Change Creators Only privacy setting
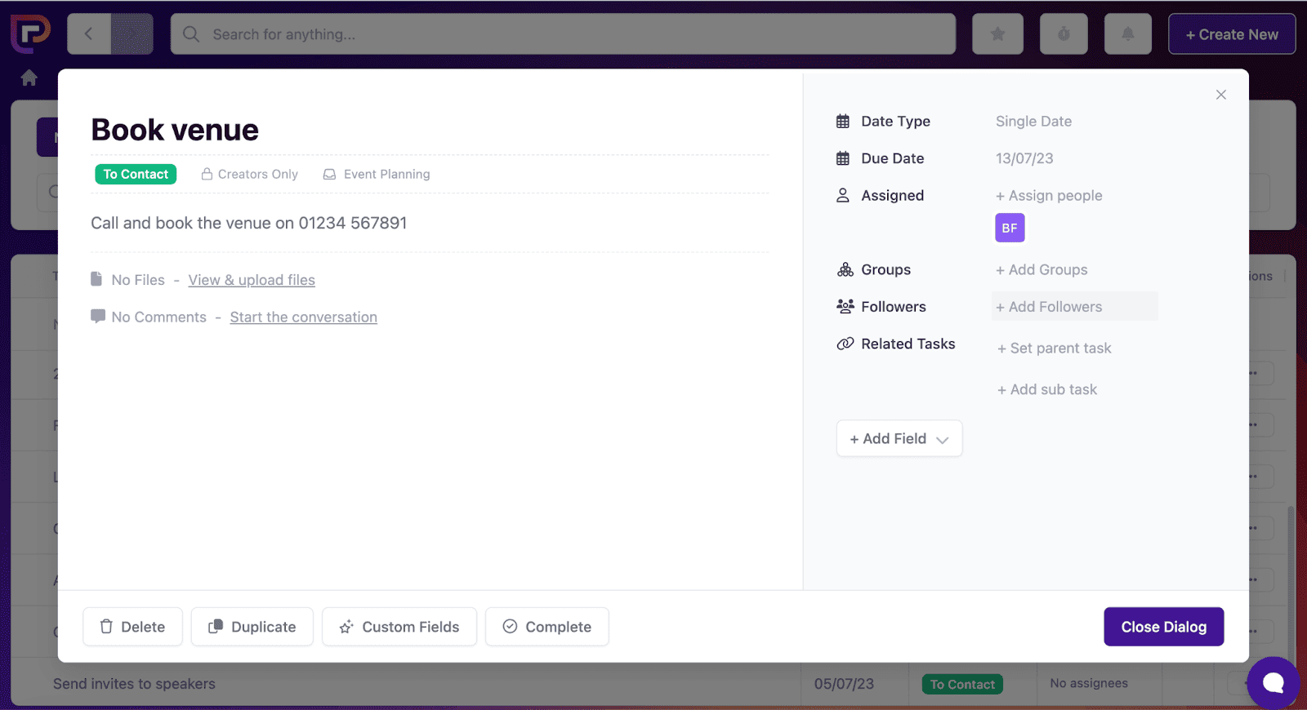This screenshot has height=710, width=1307. [250, 175]
